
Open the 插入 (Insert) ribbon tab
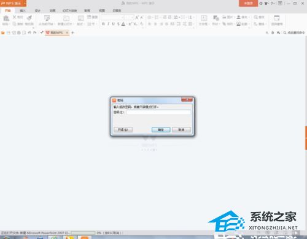pos(23,10)
